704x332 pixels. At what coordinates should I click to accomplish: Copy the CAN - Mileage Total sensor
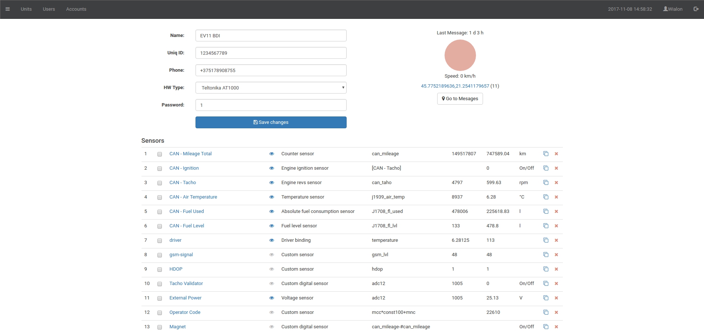click(545, 154)
